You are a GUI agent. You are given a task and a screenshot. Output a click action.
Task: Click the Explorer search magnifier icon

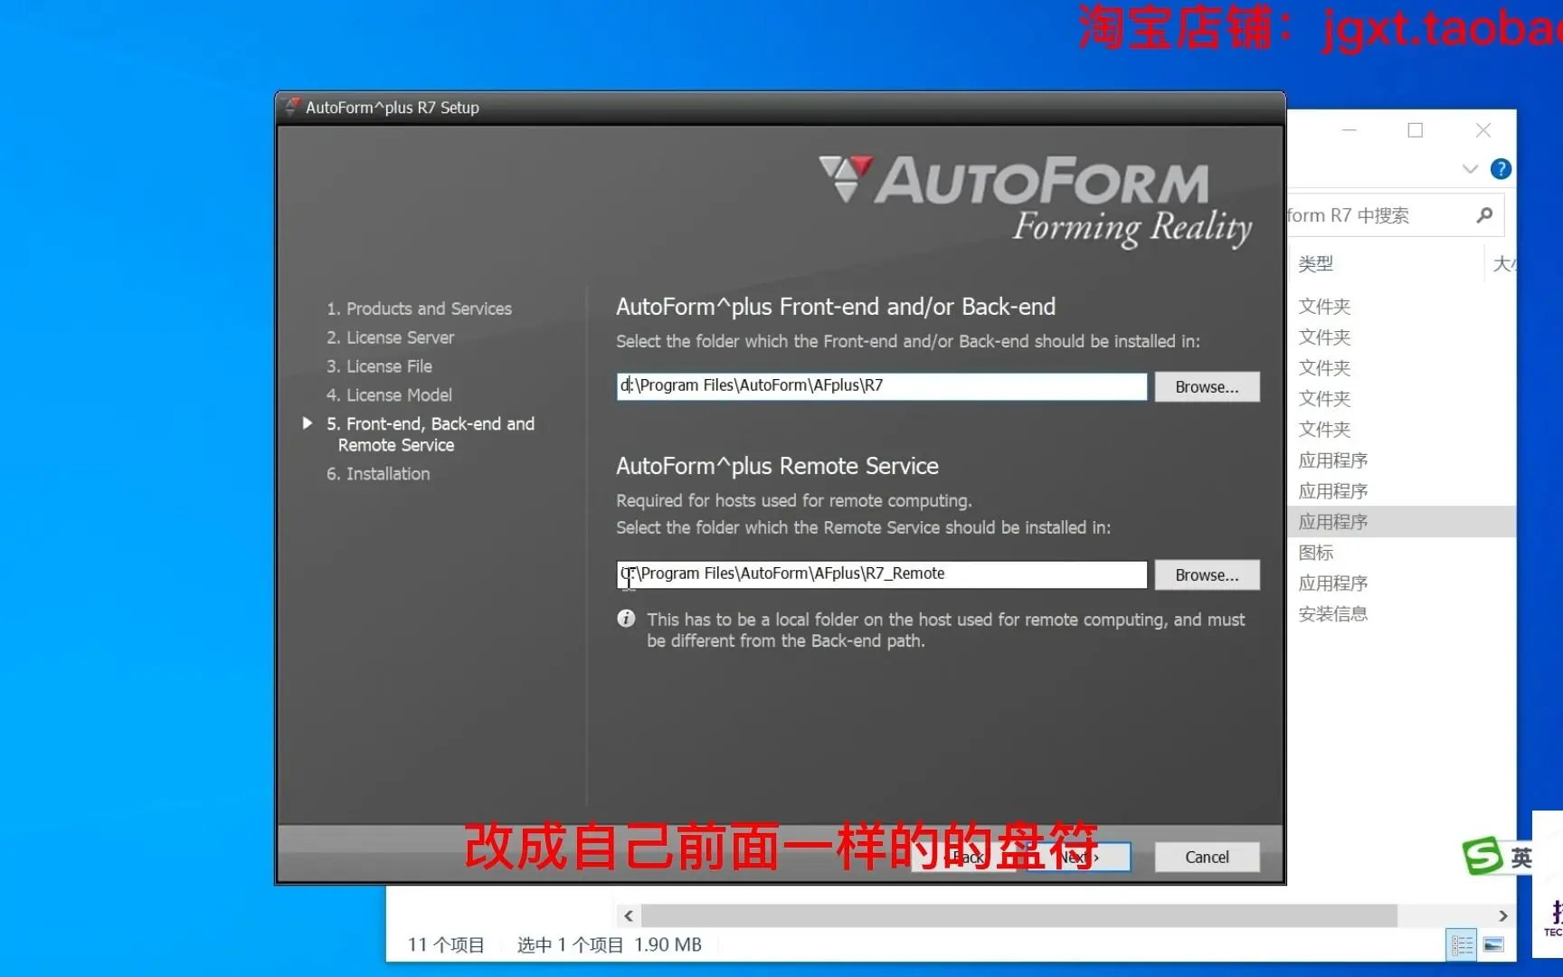coord(1484,215)
